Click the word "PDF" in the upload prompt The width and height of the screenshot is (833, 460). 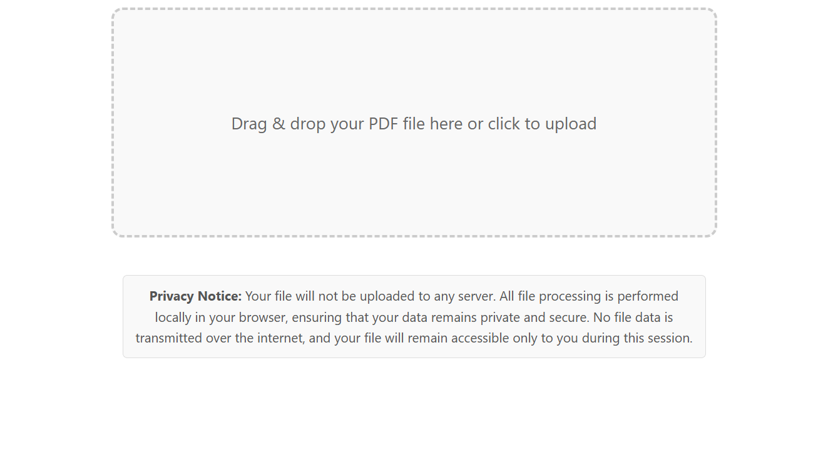tap(384, 124)
